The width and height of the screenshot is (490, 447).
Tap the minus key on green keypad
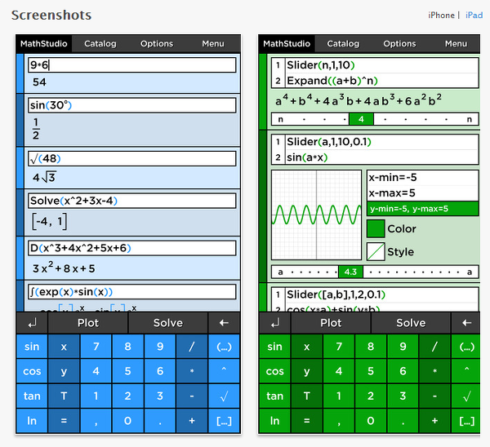click(434, 396)
